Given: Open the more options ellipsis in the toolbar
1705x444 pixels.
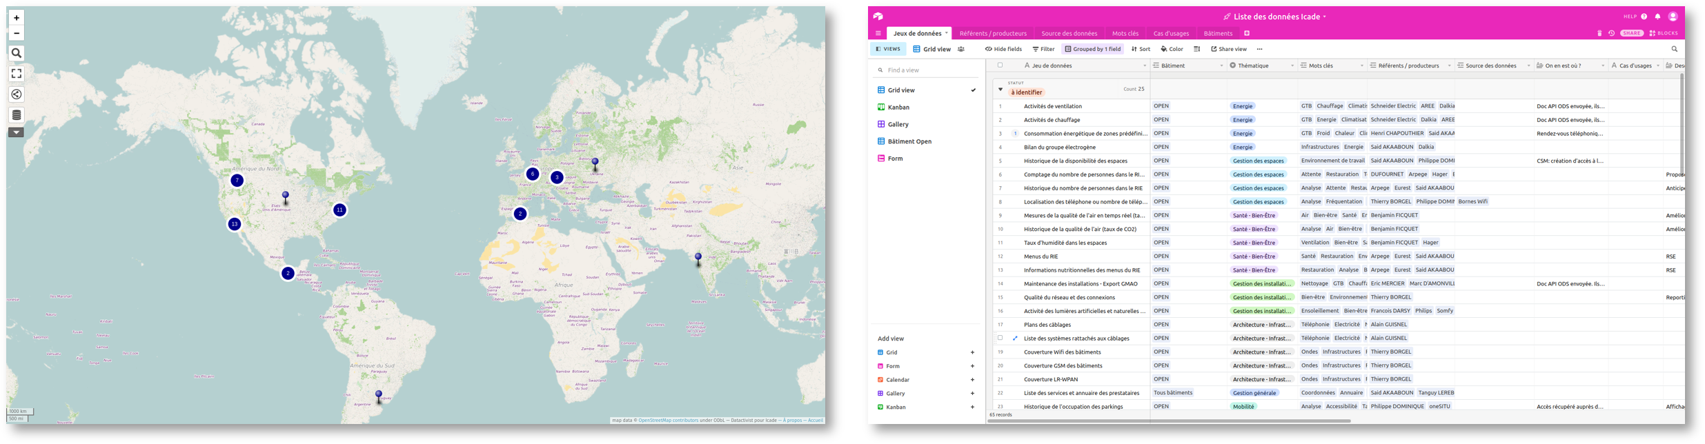Looking at the screenshot, I should click(x=1259, y=49).
